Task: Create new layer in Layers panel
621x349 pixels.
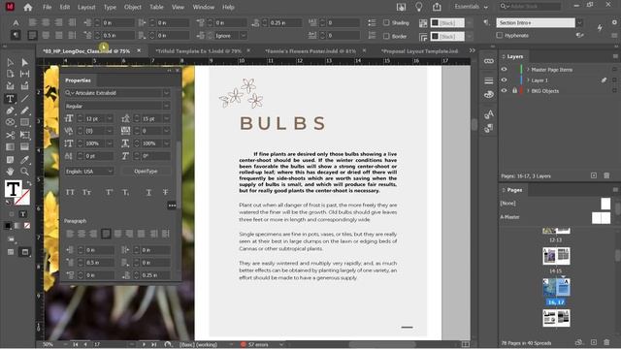Action: click(593, 175)
